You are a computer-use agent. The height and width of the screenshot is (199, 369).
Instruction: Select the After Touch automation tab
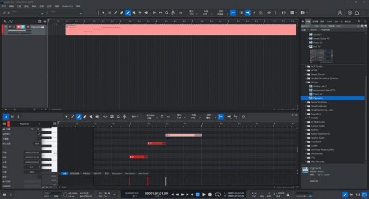(x=143, y=173)
